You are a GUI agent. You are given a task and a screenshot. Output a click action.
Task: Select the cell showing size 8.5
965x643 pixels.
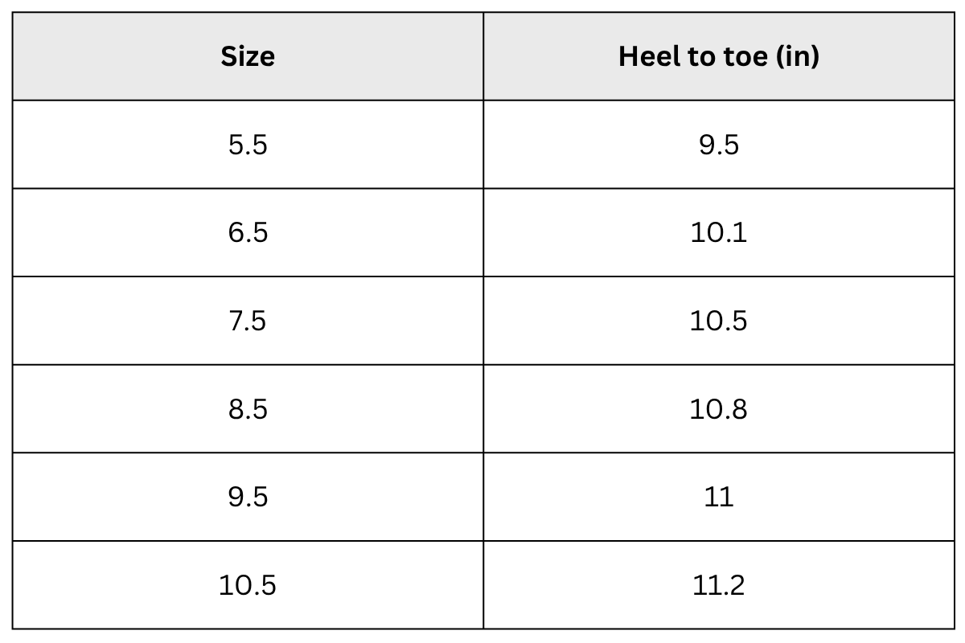(x=248, y=409)
